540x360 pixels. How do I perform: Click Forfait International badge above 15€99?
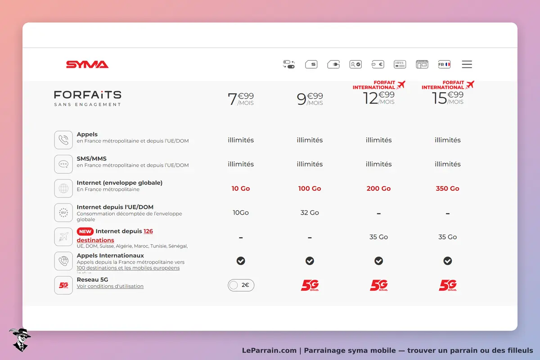click(448, 85)
